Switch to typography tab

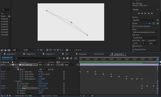pos(83,54)
